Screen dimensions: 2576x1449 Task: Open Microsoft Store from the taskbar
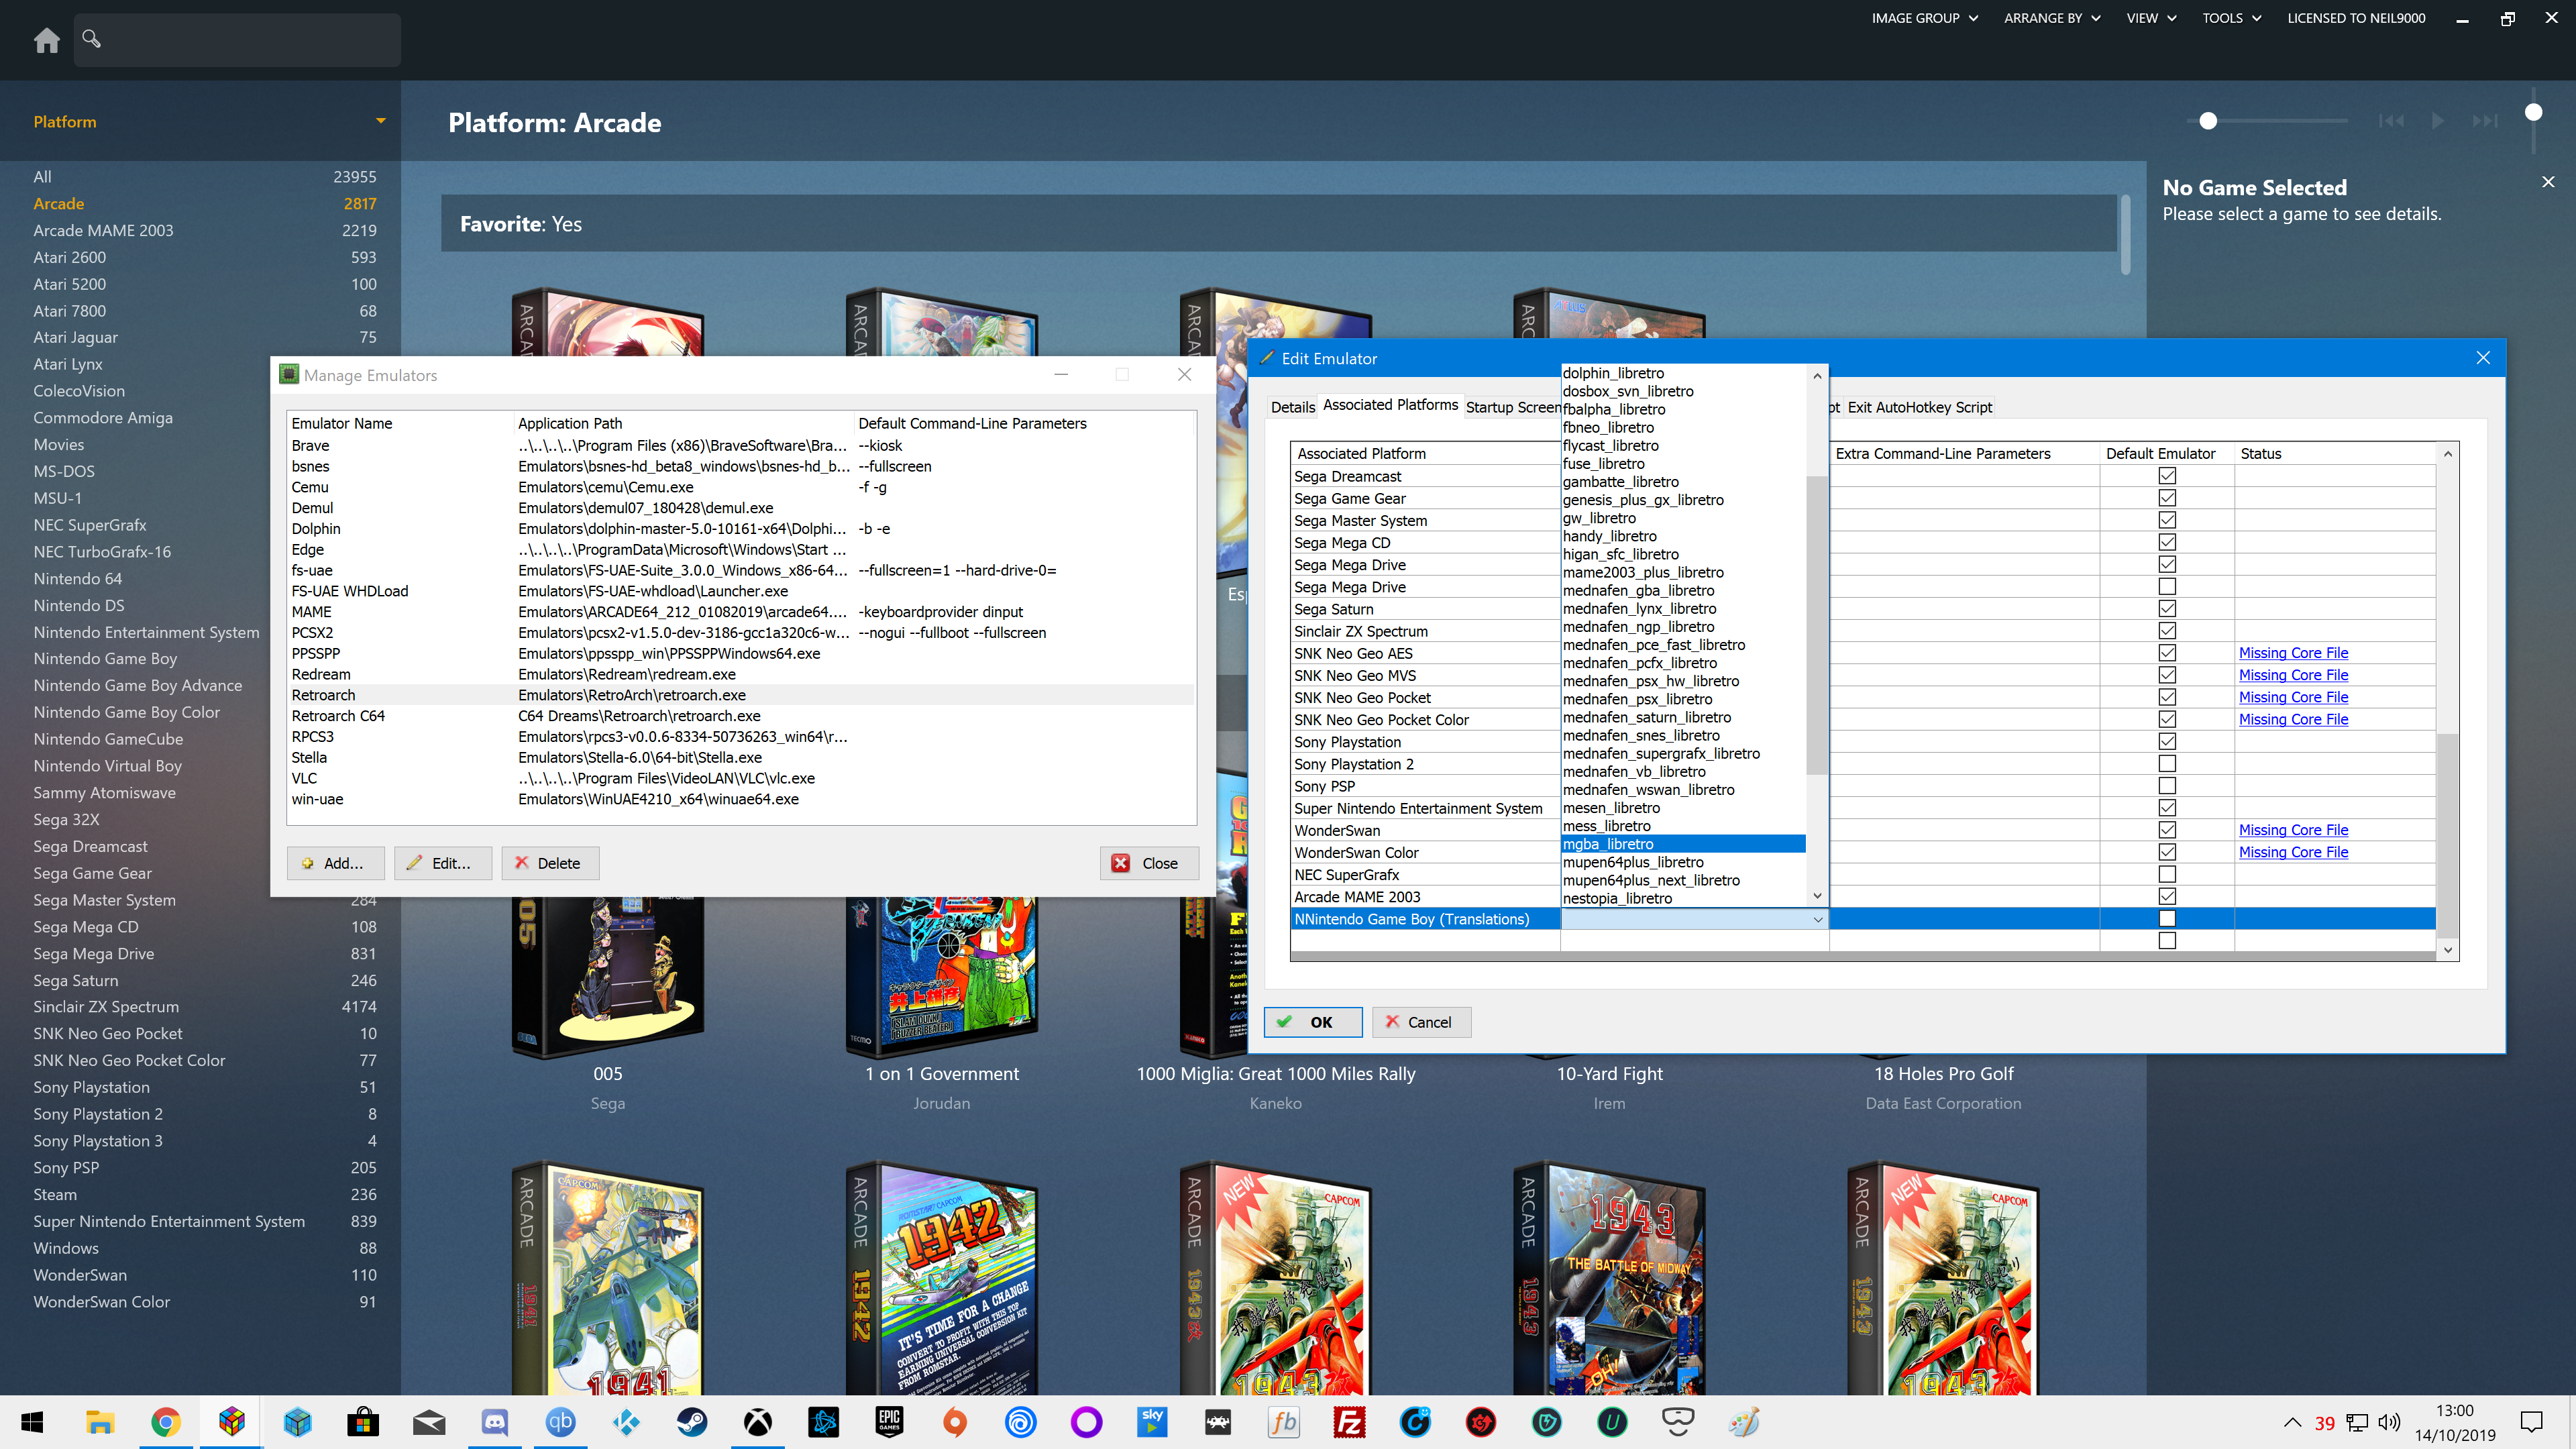pos(363,1422)
